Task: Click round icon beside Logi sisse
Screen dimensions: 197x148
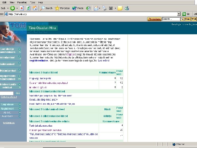Action: point(20,104)
